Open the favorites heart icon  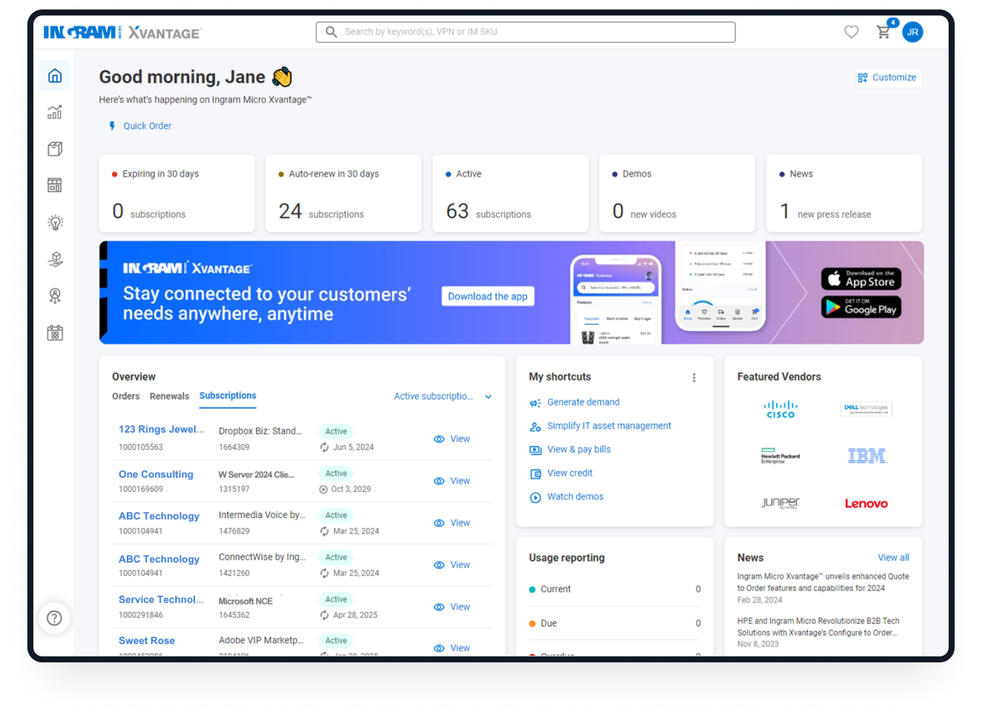coord(851,32)
